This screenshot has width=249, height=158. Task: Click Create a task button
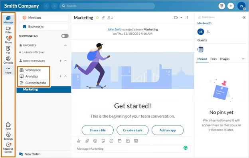[x=132, y=130]
